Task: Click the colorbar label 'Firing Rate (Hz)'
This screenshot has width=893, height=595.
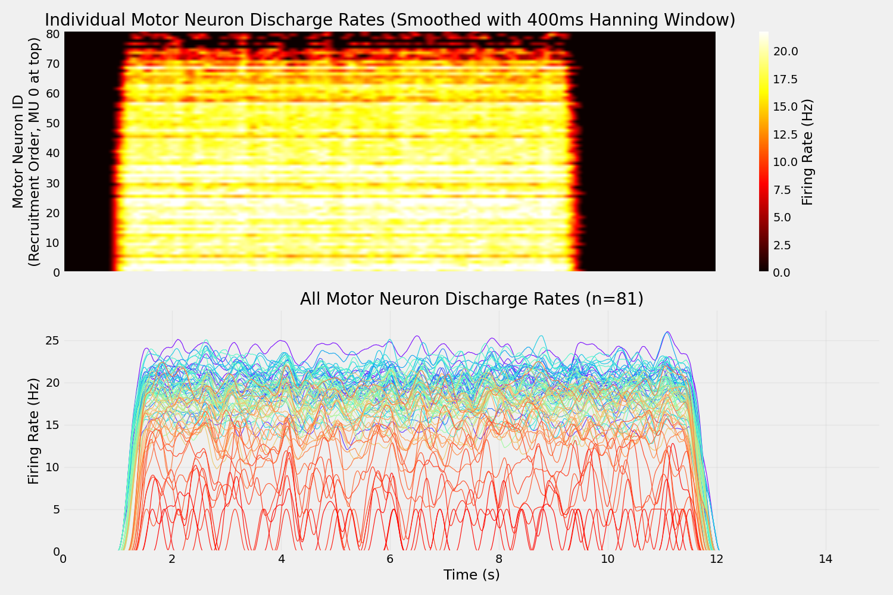Action: coord(808,152)
